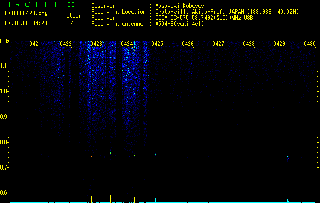Click the 'meteor' count label
Image resolution: width=320 pixels, height=203 pixels.
coord(72,16)
